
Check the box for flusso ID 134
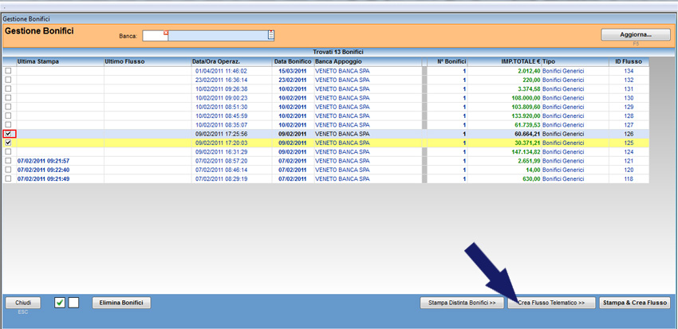click(x=9, y=71)
